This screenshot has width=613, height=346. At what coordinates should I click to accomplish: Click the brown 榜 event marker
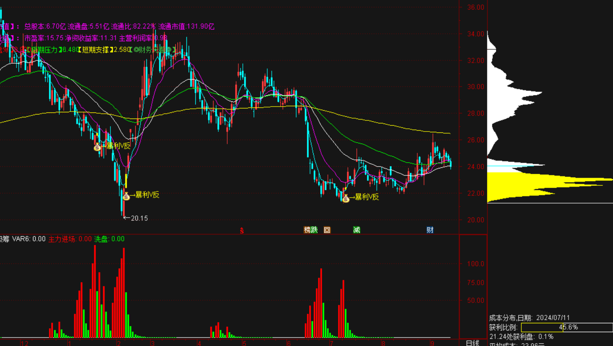coord(307,230)
